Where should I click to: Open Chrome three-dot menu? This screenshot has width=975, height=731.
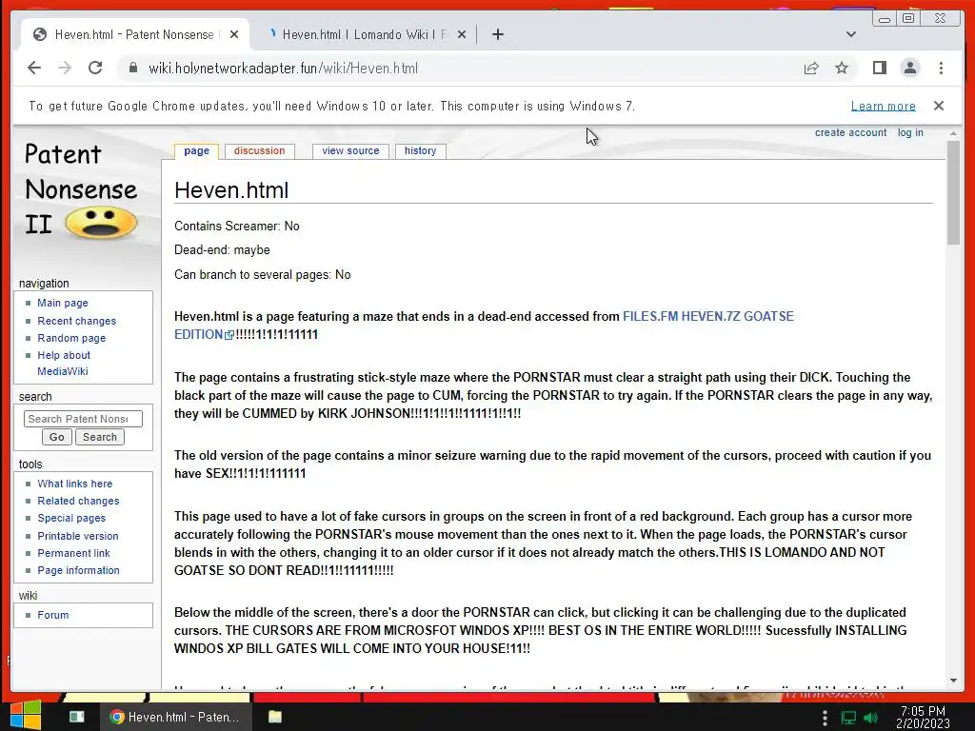pos(941,68)
